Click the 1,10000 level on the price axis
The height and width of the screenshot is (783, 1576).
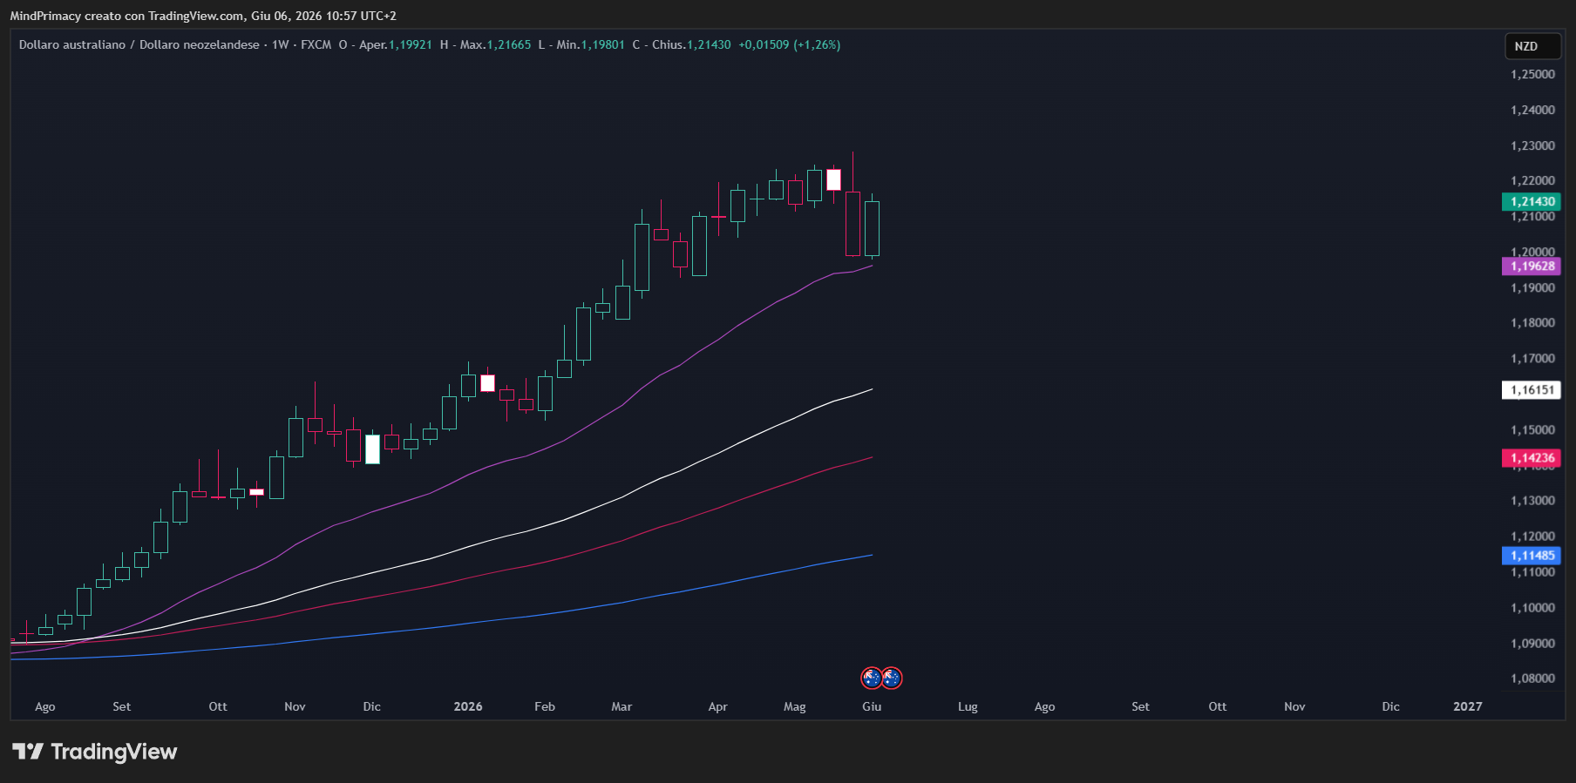[1532, 607]
